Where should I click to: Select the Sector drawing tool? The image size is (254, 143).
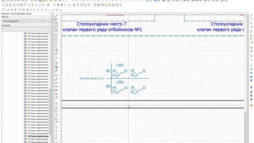(56, 50)
